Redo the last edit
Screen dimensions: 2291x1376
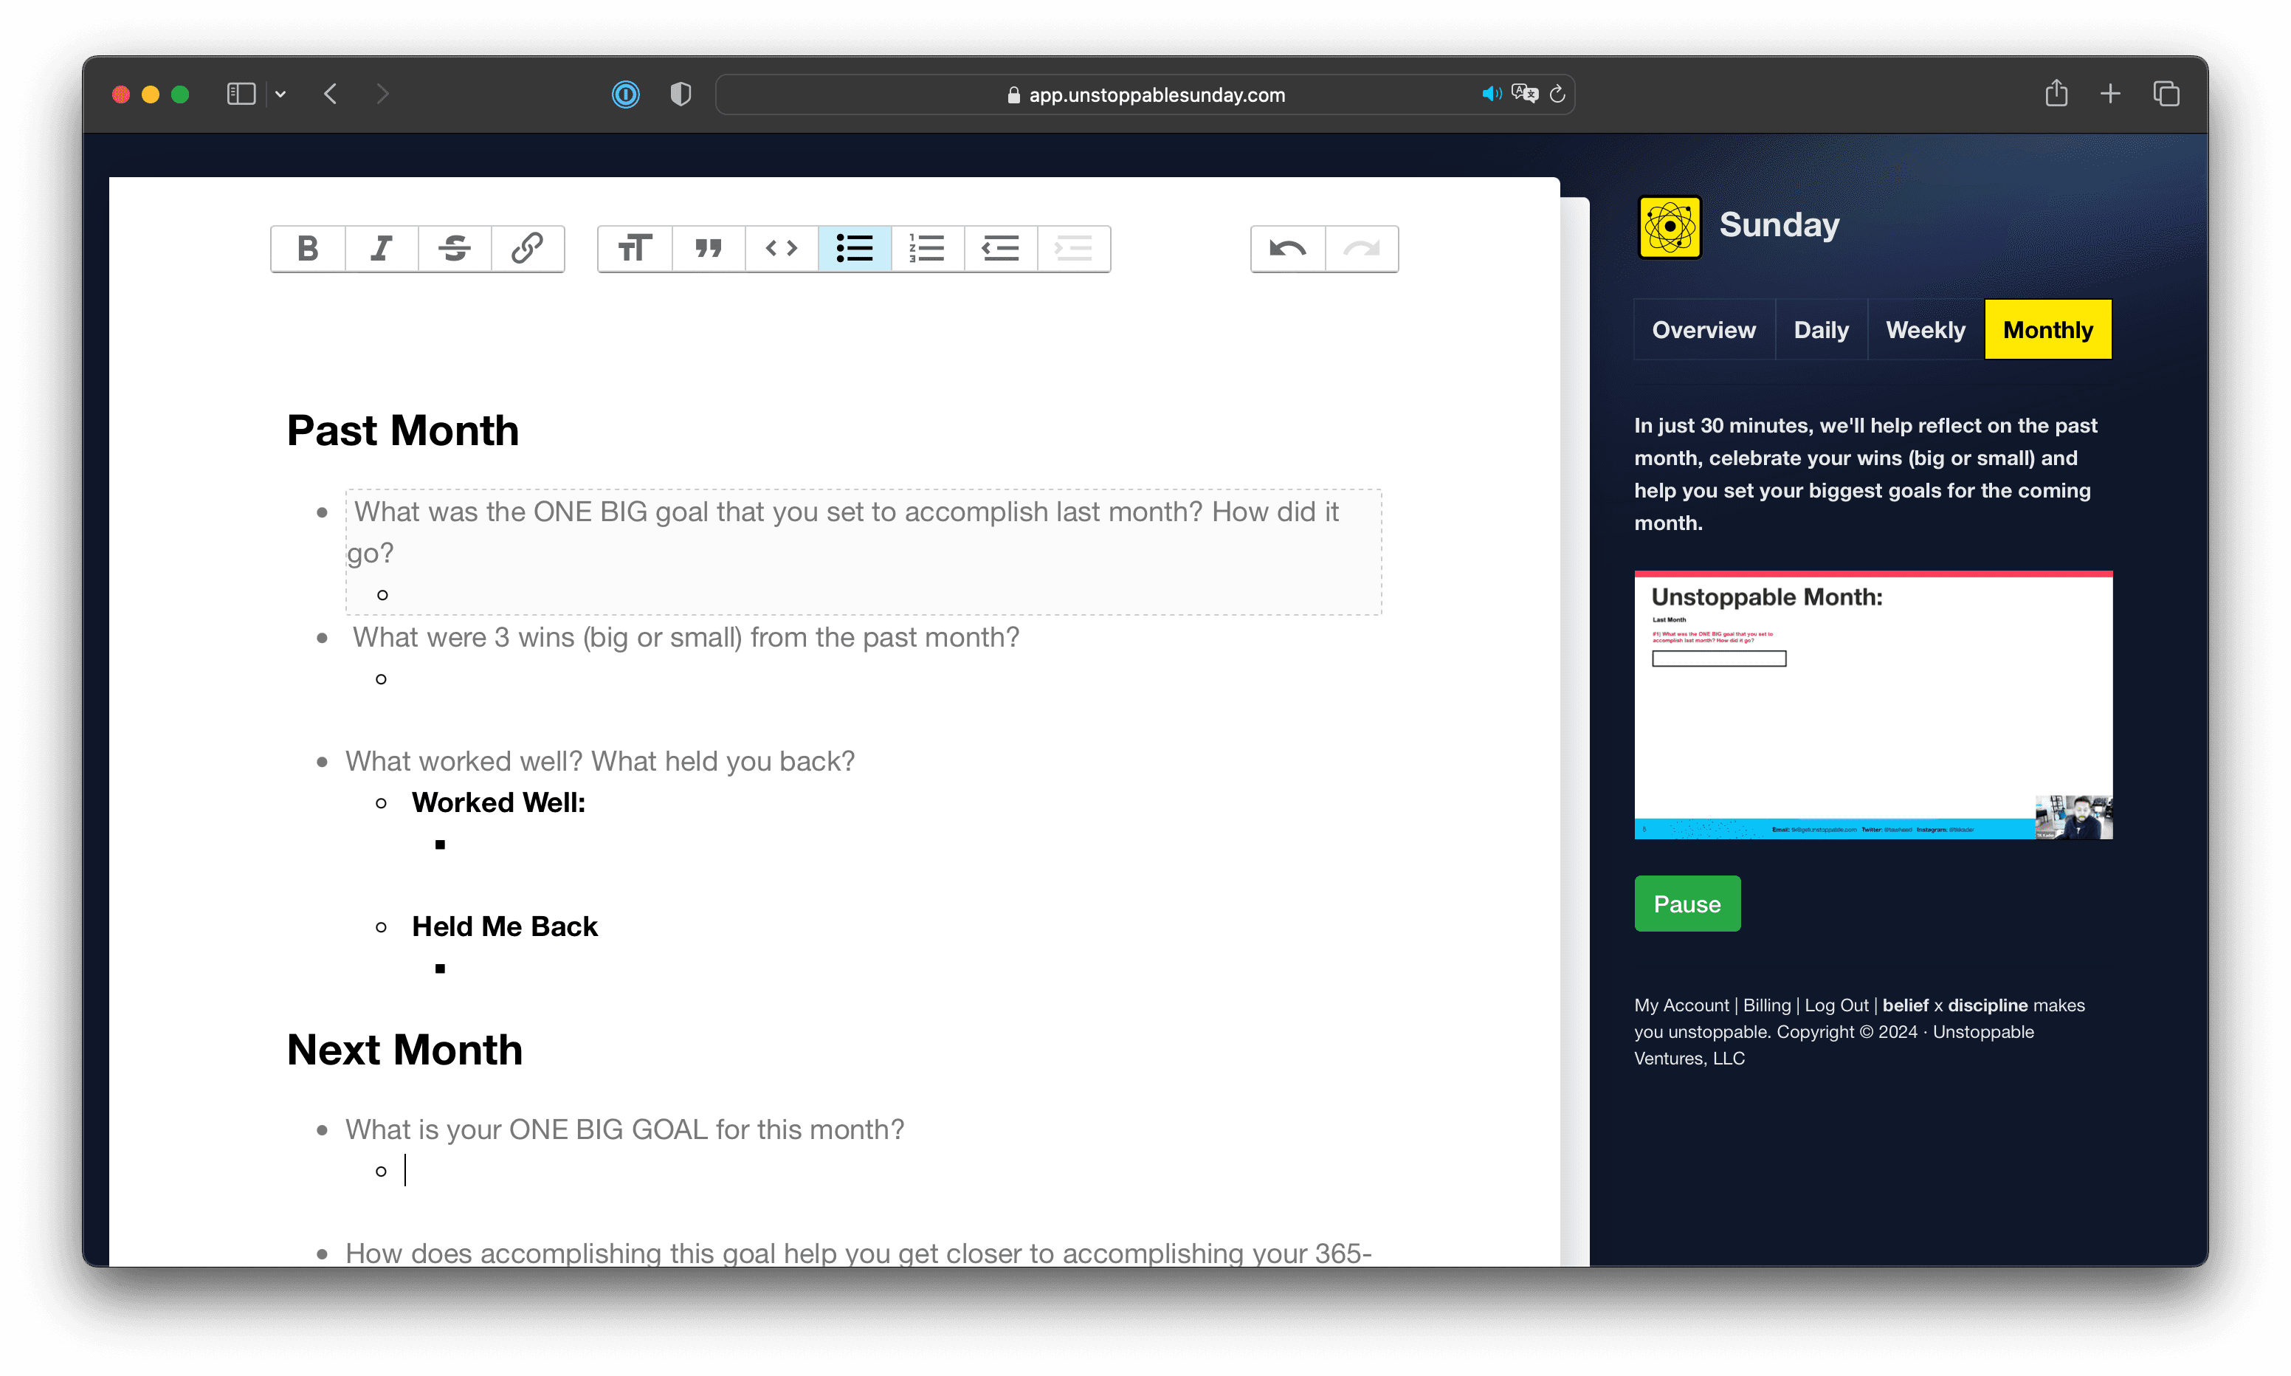click(1362, 249)
